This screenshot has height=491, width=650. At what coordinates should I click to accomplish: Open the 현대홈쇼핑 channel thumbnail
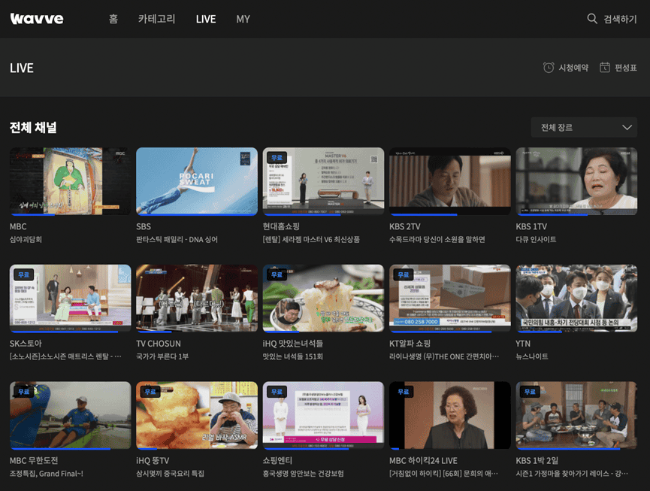click(x=323, y=181)
